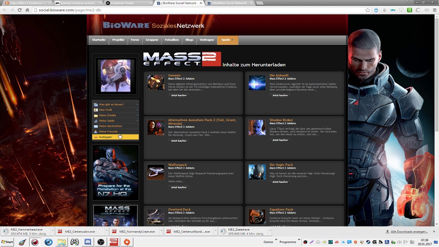Screen dimensions: 439x247
Task: Open ME2_Zaeed.exe download options arrow
Action: click(x=270, y=232)
